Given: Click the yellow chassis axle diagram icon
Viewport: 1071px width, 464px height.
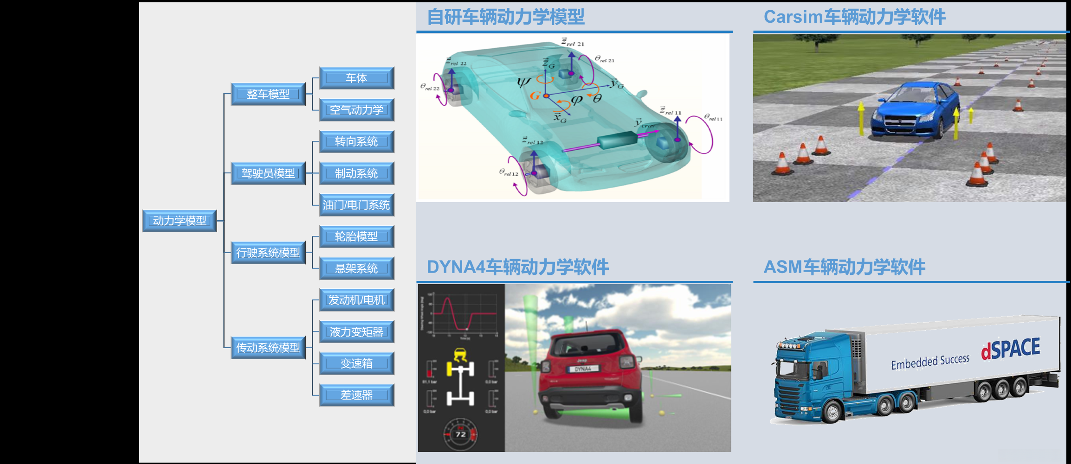Looking at the screenshot, I should [460, 378].
